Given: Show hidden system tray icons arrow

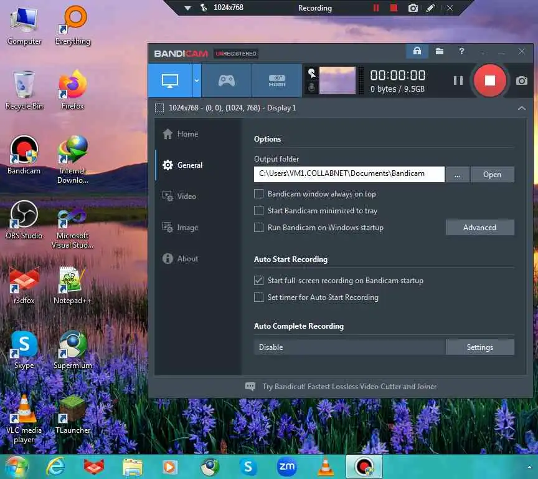Looking at the screenshot, I should [529, 467].
